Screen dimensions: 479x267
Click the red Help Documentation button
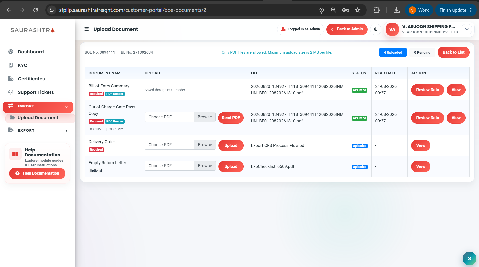pos(37,173)
